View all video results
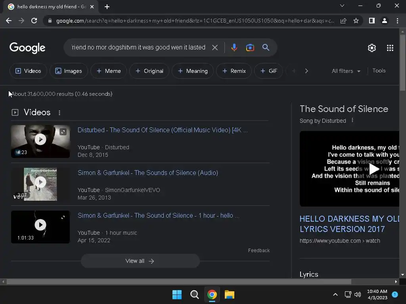Viewport: 406px width, 304px height. (140, 261)
